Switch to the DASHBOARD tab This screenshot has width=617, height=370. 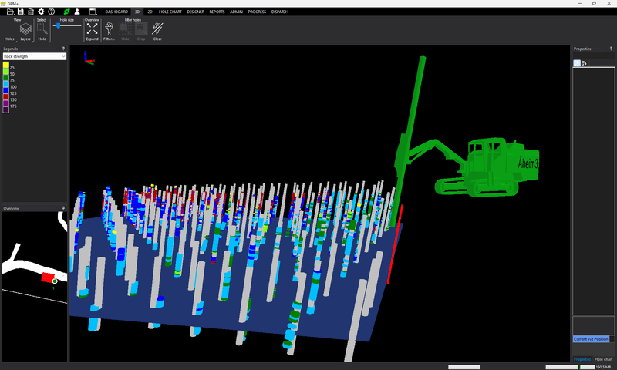coord(116,12)
